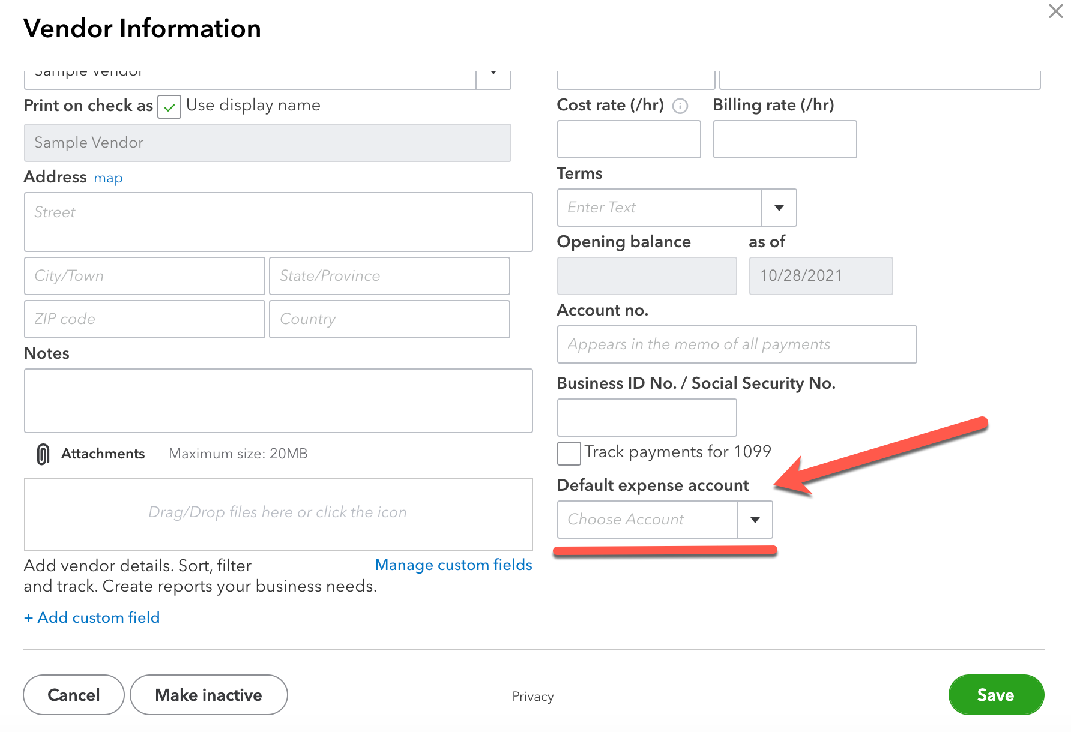Click the Street address field

coord(278,222)
